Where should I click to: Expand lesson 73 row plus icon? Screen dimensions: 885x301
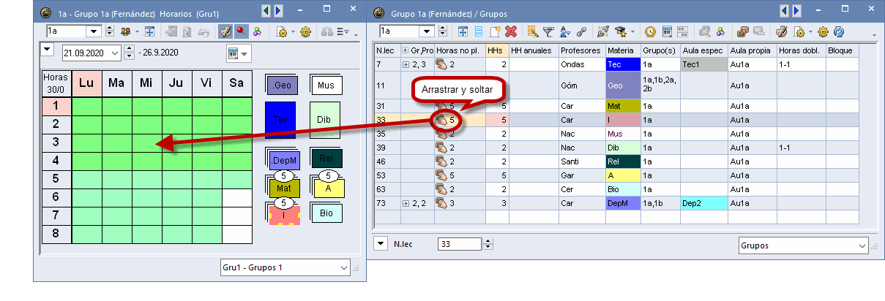(x=406, y=203)
